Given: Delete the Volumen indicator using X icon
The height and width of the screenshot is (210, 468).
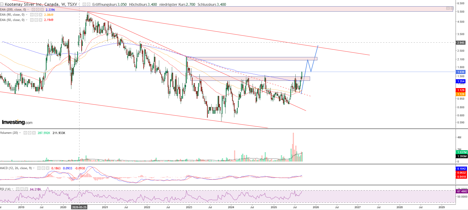Looking at the screenshot, I should tap(34, 133).
